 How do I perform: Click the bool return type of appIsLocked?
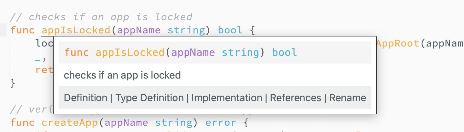pos(230,30)
